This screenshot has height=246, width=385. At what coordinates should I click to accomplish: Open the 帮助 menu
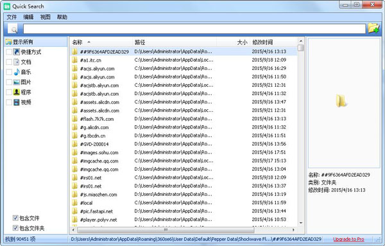[x=62, y=17]
